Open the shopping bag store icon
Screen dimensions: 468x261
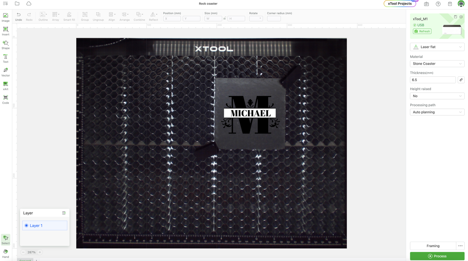[x=450, y=4]
